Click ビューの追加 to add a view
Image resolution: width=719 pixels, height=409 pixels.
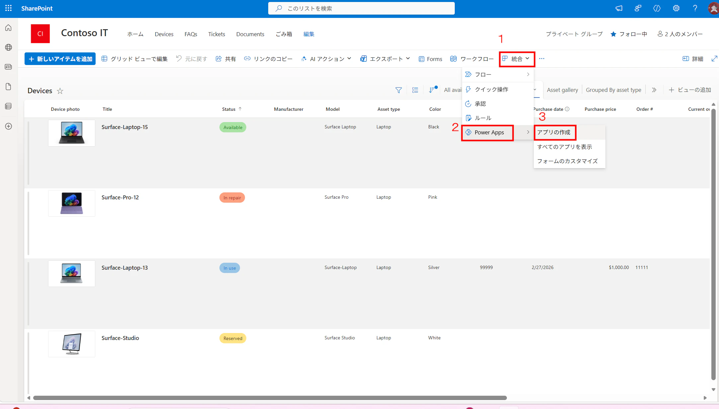[690, 90]
